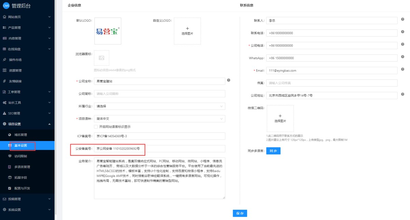The height and width of the screenshot is (220, 410).
Task: Click the 拓展字段 cube icon
Action: [10, 178]
